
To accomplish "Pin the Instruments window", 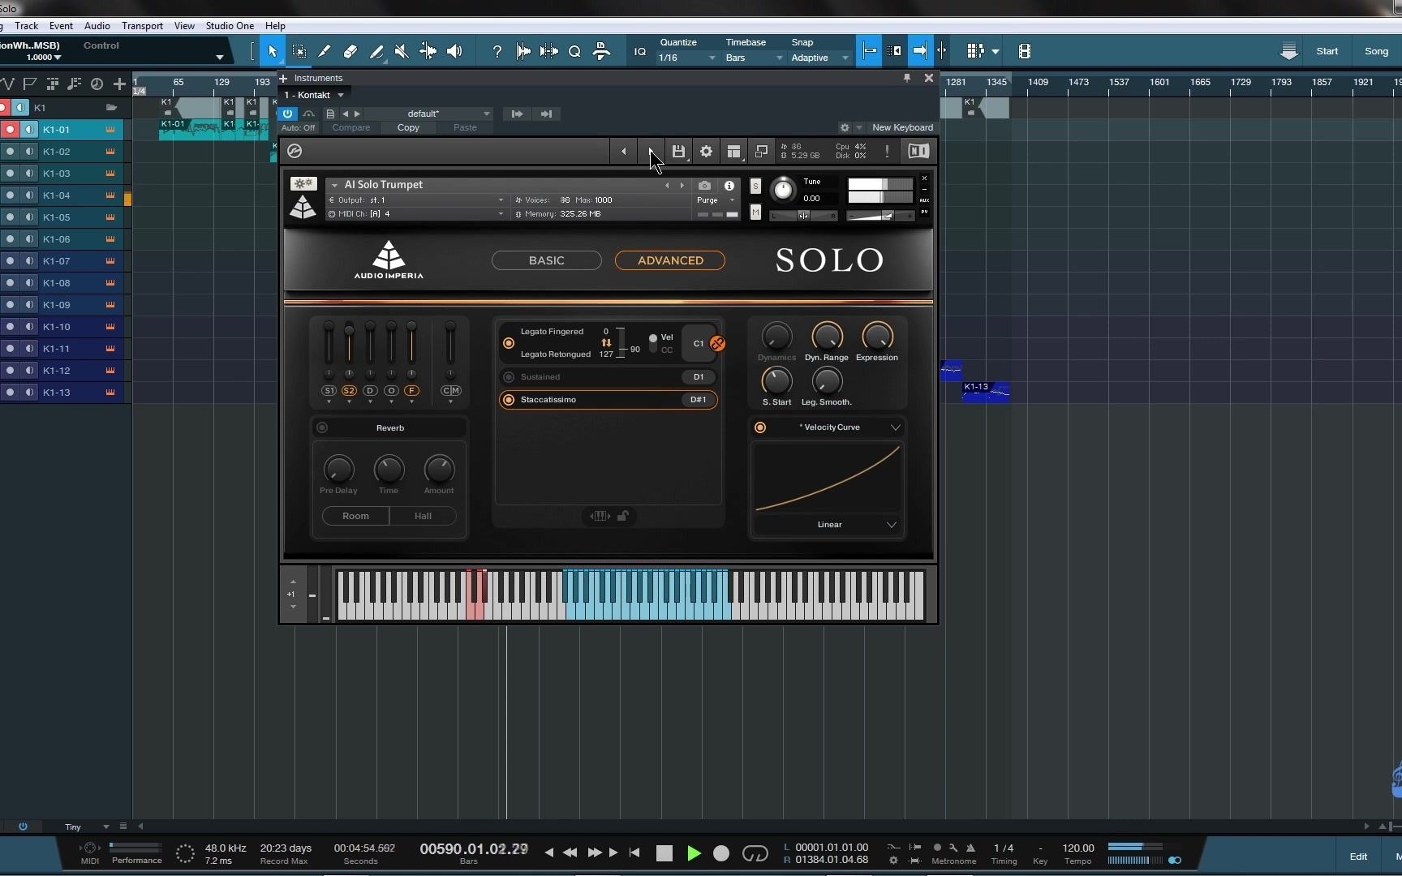I will pos(907,78).
